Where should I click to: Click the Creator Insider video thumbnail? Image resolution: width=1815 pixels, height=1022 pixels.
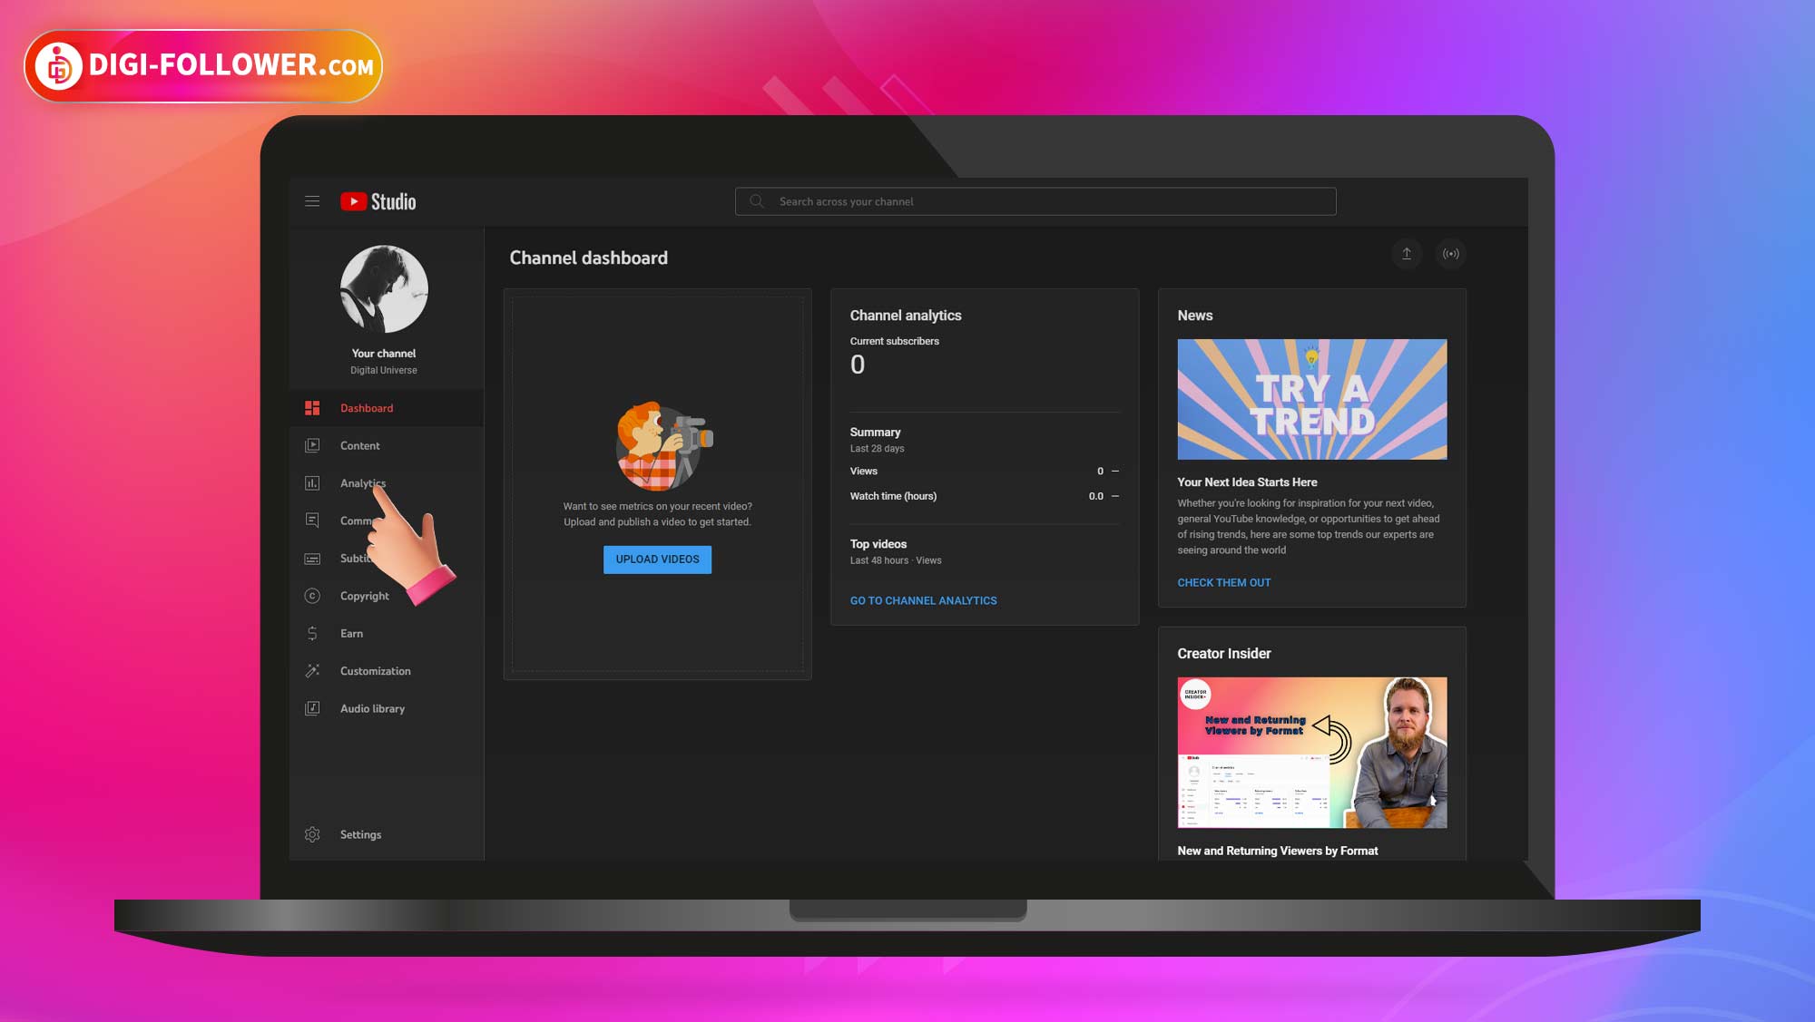pos(1311,752)
